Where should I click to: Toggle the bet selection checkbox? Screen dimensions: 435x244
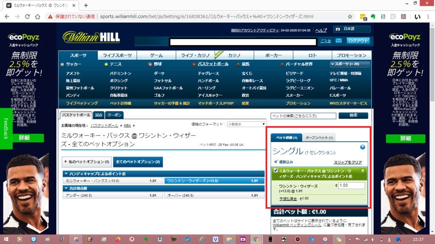pos(275,170)
